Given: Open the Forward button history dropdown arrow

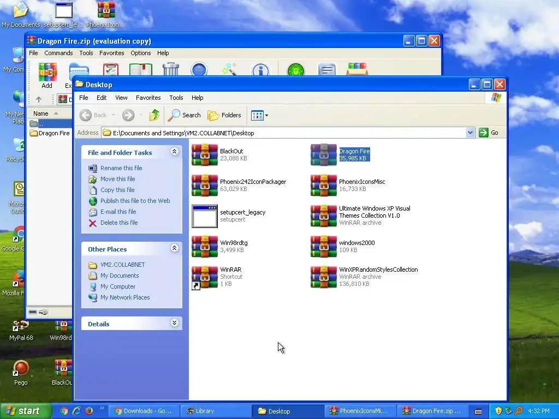Looking at the screenshot, I should [141, 115].
